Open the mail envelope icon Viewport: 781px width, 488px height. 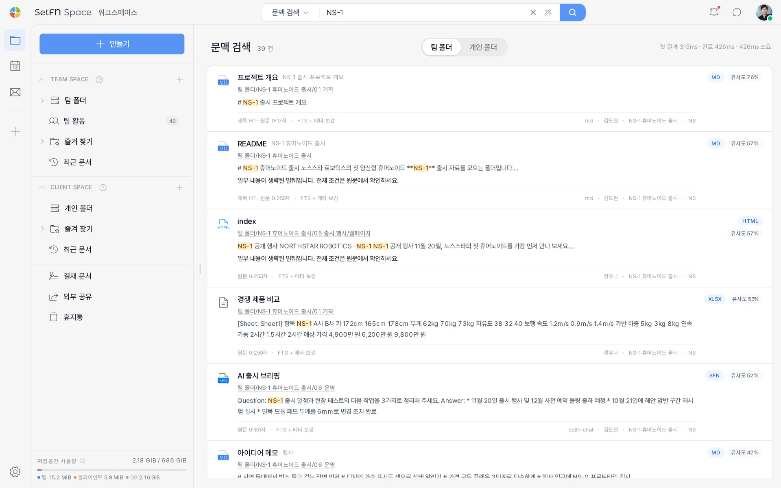click(x=15, y=92)
